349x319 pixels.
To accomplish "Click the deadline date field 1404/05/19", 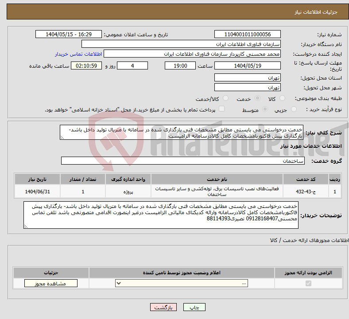I will point(247,65).
